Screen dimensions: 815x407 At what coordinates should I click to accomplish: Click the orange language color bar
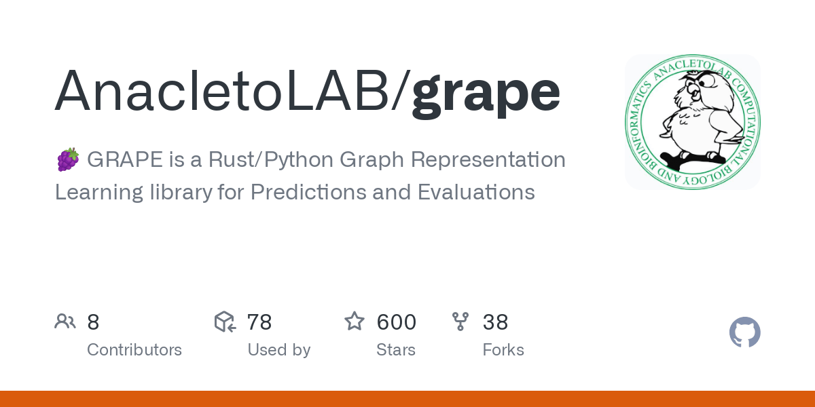(x=407, y=399)
